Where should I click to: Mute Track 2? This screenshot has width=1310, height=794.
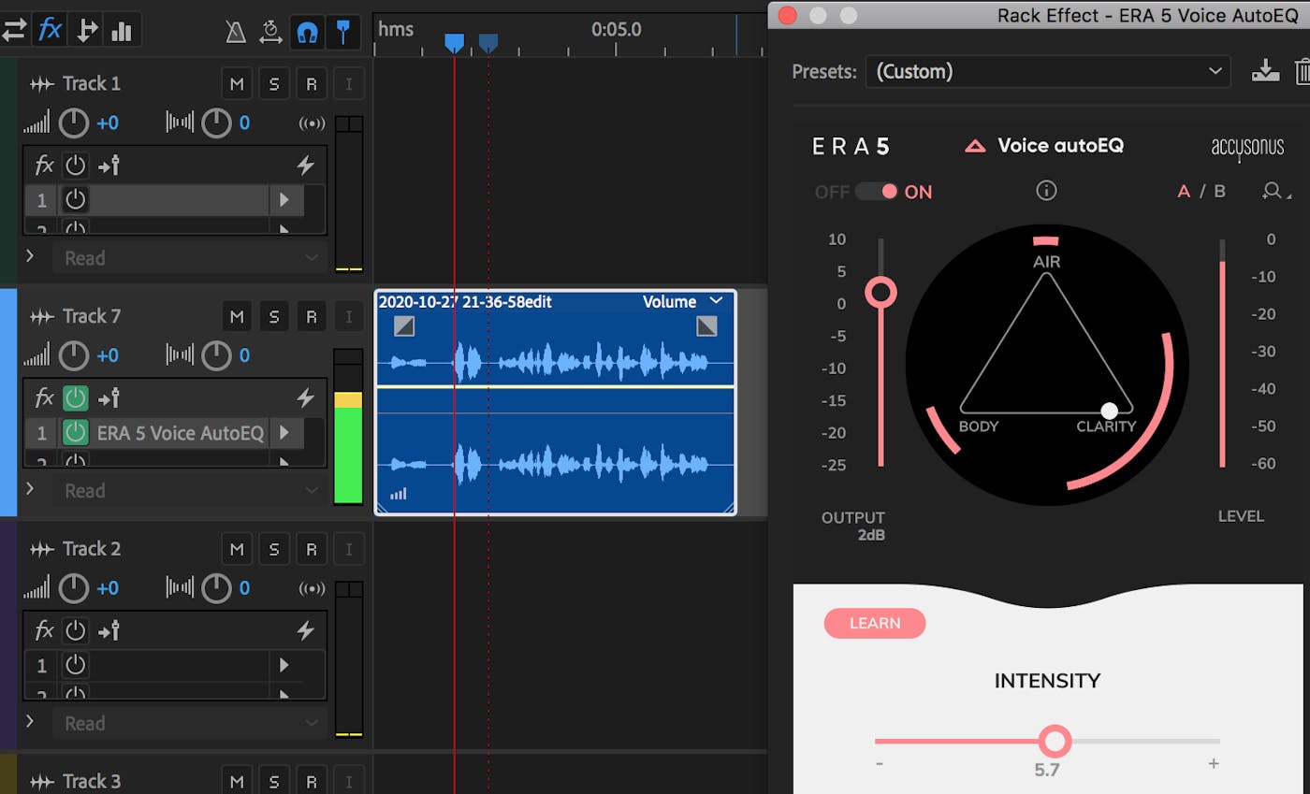(x=237, y=549)
